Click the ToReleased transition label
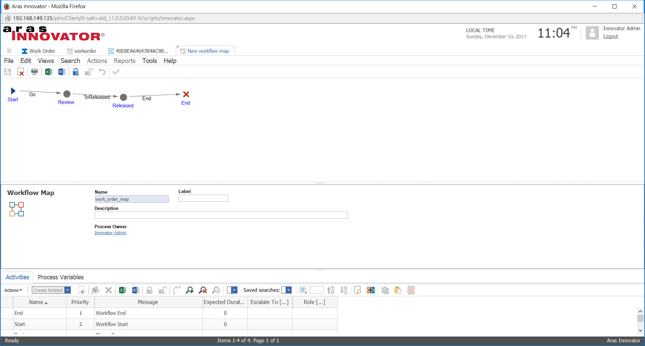 click(97, 97)
